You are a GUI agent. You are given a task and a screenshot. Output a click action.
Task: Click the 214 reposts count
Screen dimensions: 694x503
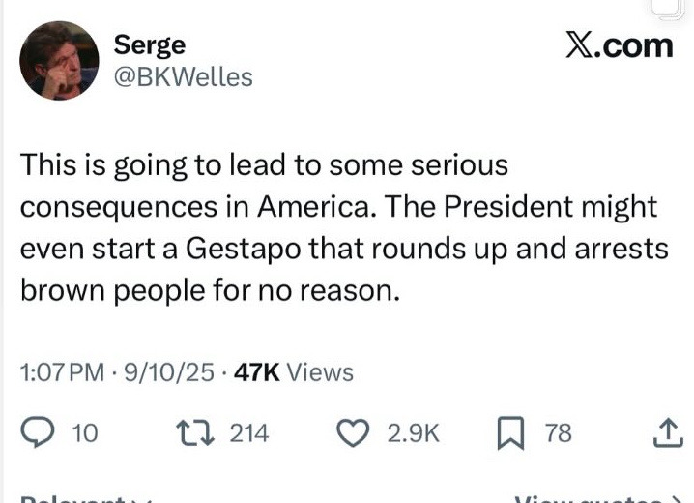[248, 433]
